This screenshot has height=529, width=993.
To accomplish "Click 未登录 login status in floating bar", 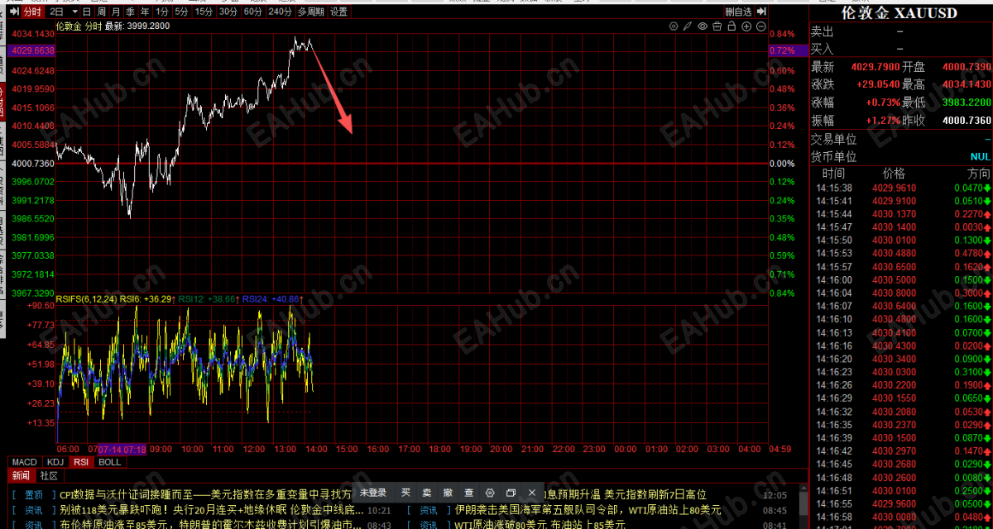I will pos(373,493).
